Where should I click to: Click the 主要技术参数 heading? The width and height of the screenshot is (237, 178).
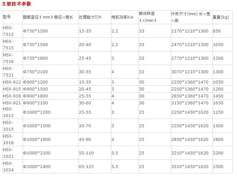(17, 4)
